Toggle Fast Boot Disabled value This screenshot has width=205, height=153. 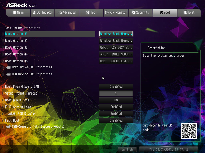pos(116,120)
